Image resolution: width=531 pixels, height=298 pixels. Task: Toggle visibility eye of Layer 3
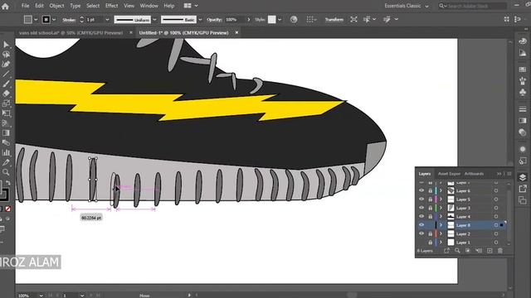421,208
